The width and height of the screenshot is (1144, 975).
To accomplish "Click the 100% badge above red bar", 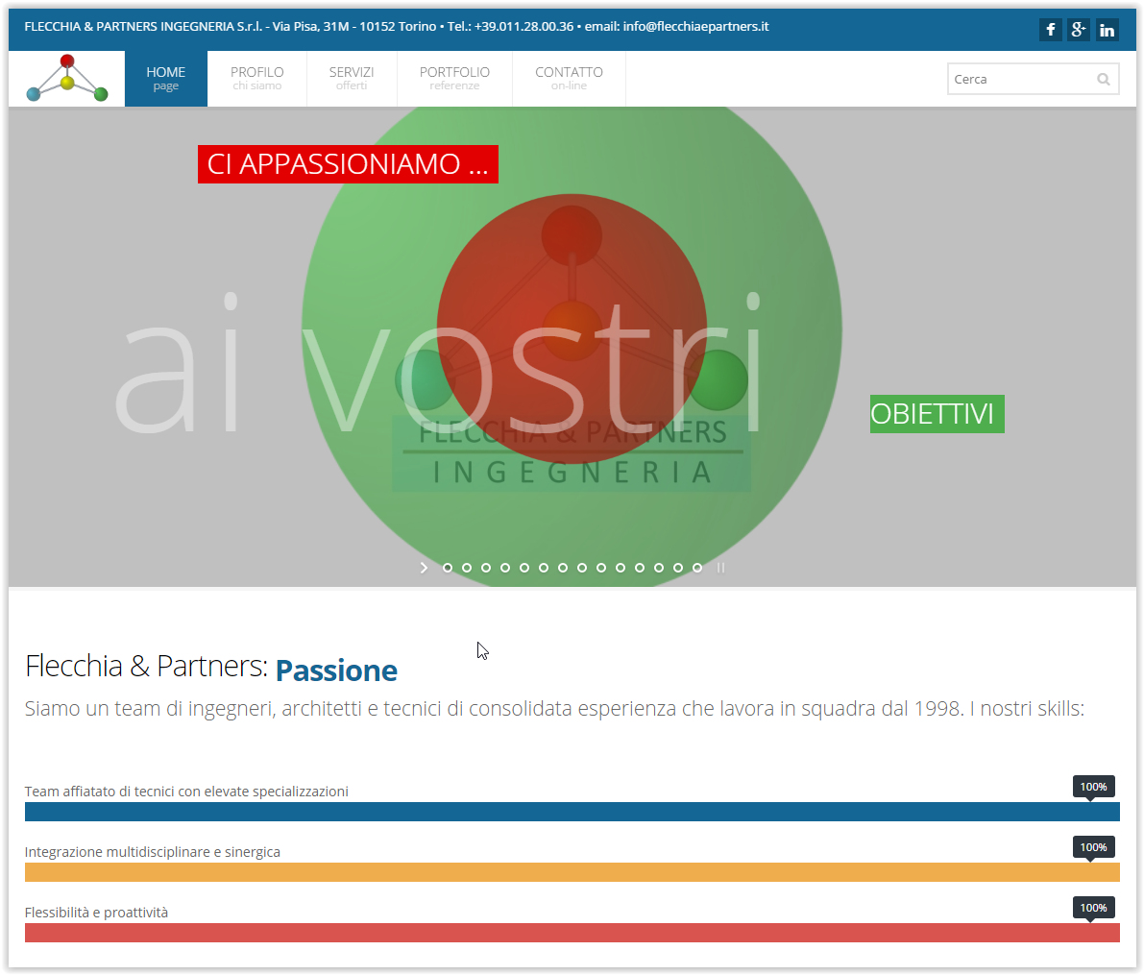I will tap(1094, 908).
